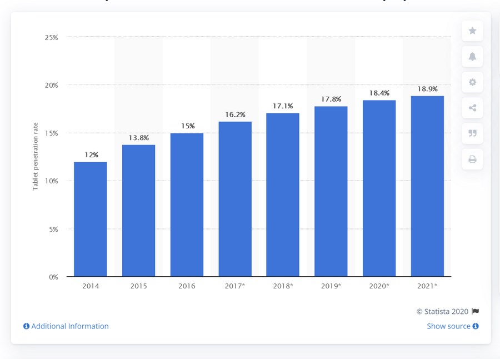Screen dimensions: 500x359
Task: Click the Statista 2020 copyright text
Action: pos(443,312)
